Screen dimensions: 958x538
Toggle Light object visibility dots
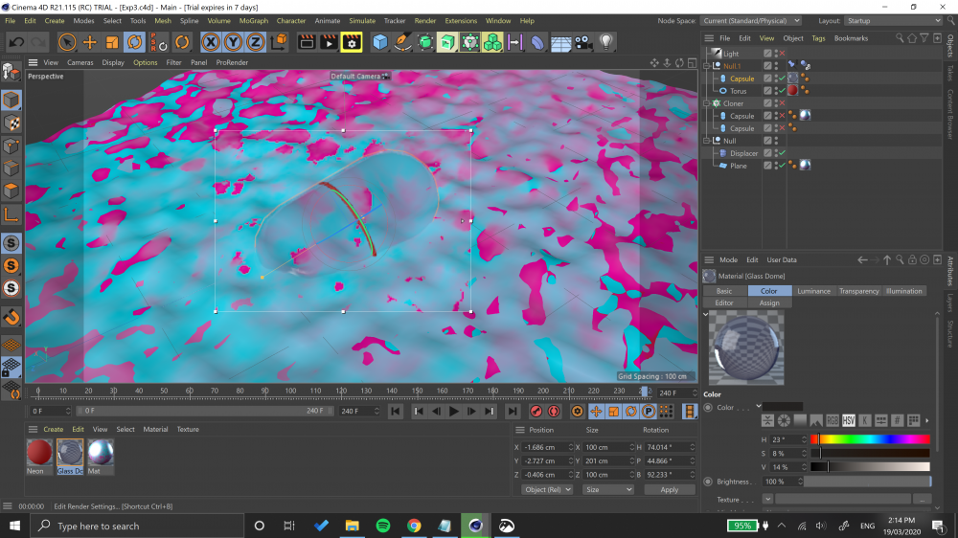[x=777, y=53]
